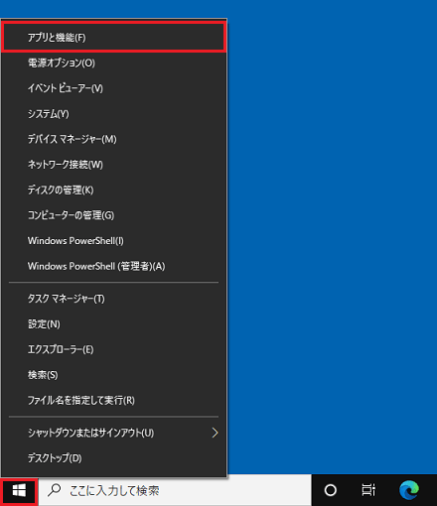The image size is (437, 506).
Task: Open タスク マネージャー(T)
Action: pyautogui.click(x=114, y=299)
